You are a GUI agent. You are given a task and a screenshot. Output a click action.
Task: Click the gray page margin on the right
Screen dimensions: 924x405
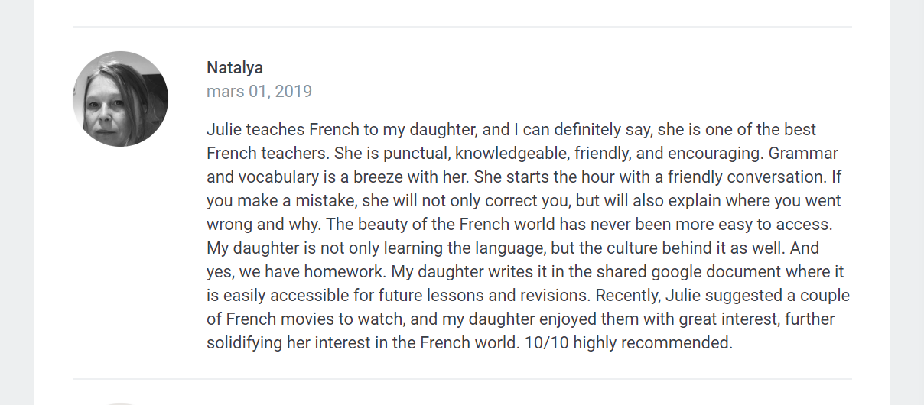[907, 202]
